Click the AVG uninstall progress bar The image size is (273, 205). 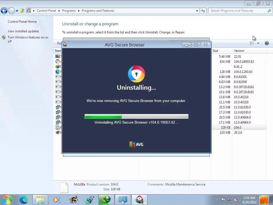(x=136, y=116)
